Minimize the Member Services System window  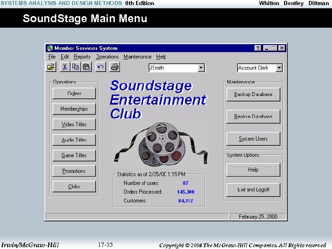pyautogui.click(x=267, y=48)
